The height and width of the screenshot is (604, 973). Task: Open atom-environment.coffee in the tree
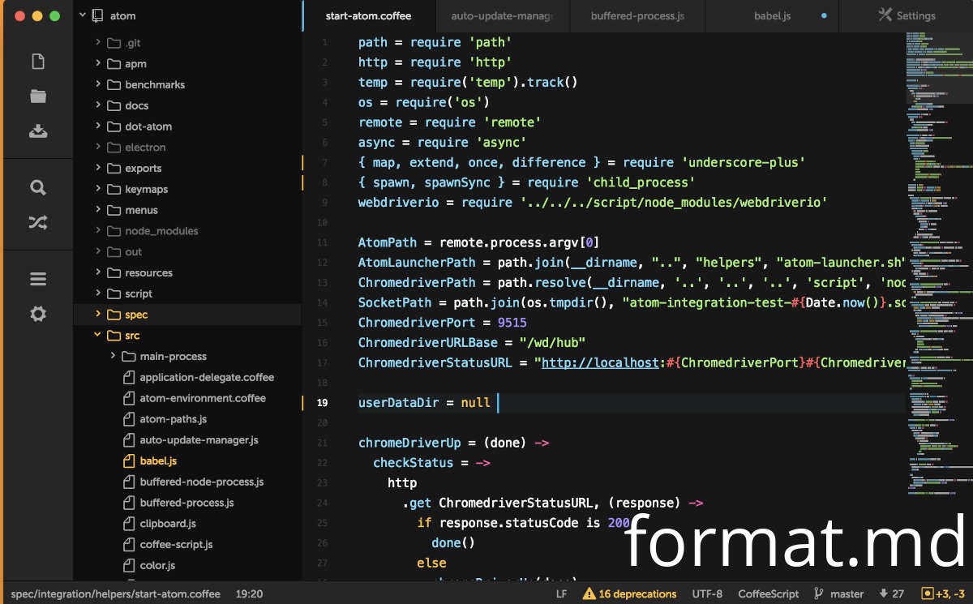pos(203,398)
